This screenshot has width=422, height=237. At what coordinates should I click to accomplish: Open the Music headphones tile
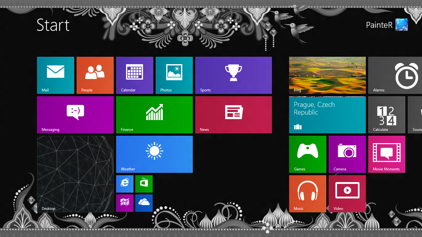[308, 193]
